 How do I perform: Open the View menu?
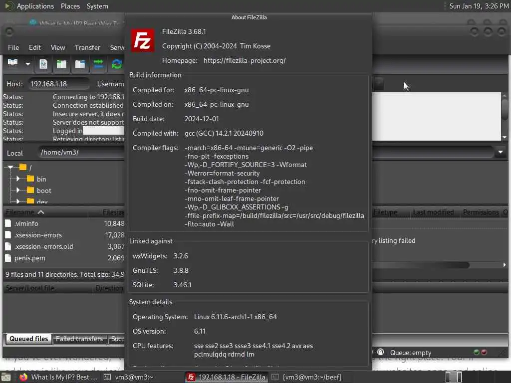click(58, 47)
